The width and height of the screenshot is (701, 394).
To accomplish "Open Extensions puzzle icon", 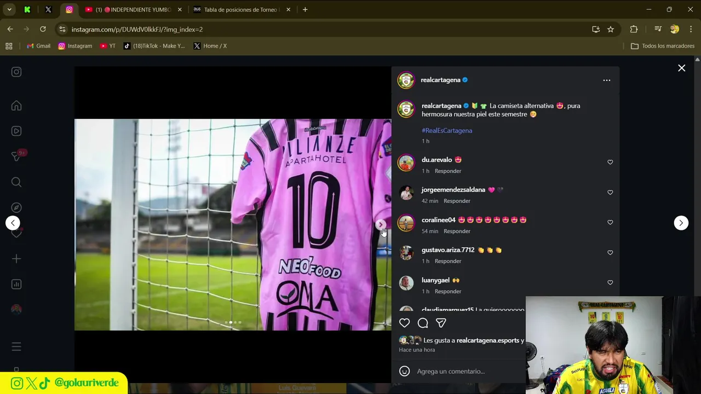I will (x=634, y=30).
